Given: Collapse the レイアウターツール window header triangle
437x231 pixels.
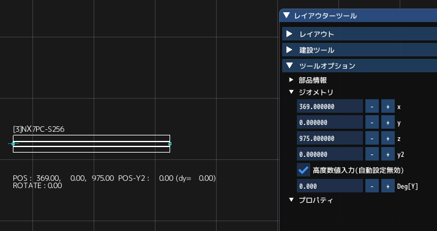Looking at the screenshot, I should (286, 15).
